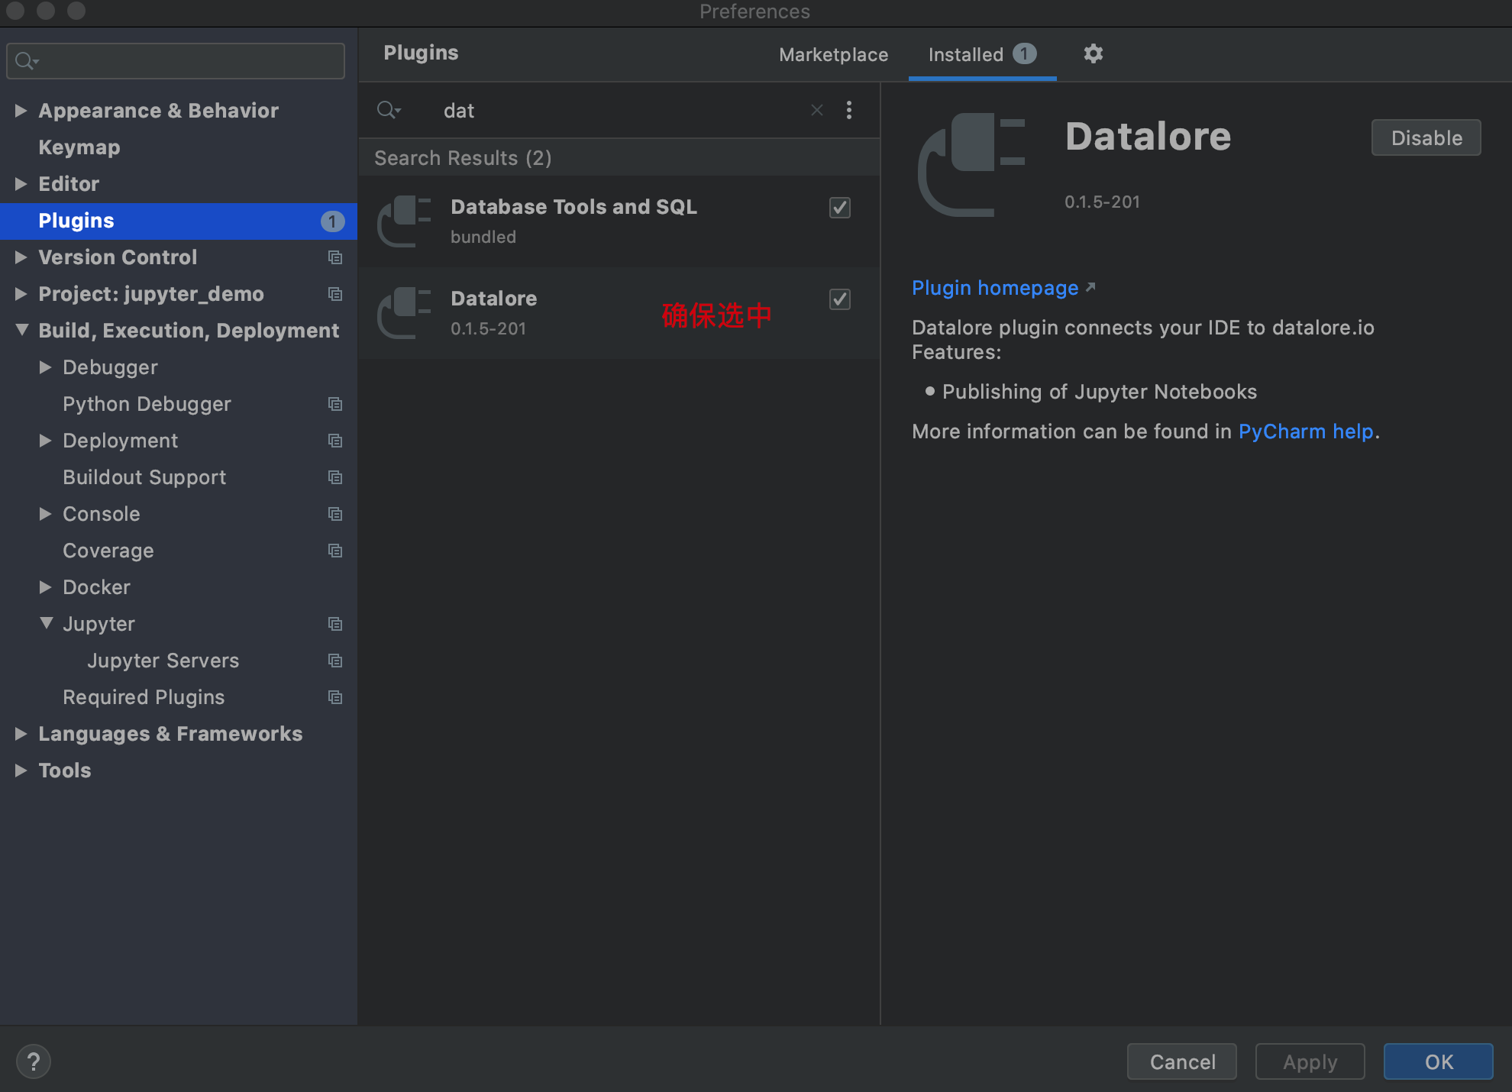Expand the Deployment node
The height and width of the screenshot is (1092, 1512).
[45, 441]
